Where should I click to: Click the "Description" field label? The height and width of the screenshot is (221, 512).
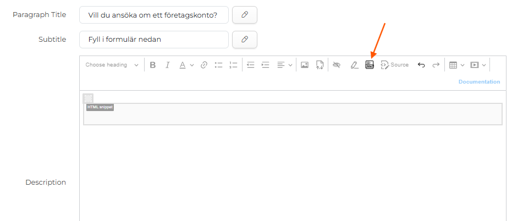pyautogui.click(x=46, y=182)
